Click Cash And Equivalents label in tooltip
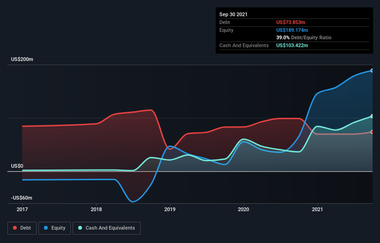 (x=244, y=45)
